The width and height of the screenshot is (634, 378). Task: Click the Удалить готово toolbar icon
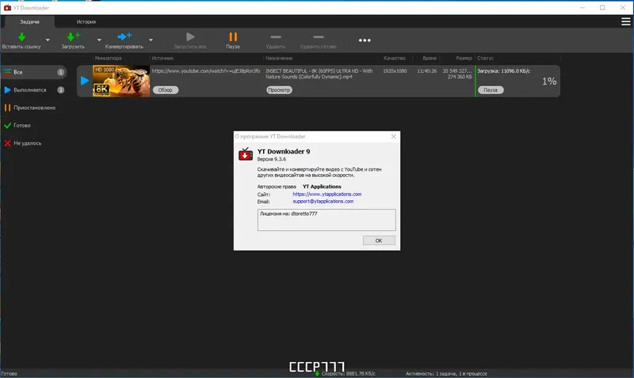pyautogui.click(x=319, y=36)
